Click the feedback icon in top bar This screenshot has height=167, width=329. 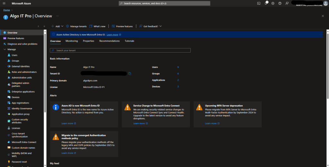[x=287, y=3]
